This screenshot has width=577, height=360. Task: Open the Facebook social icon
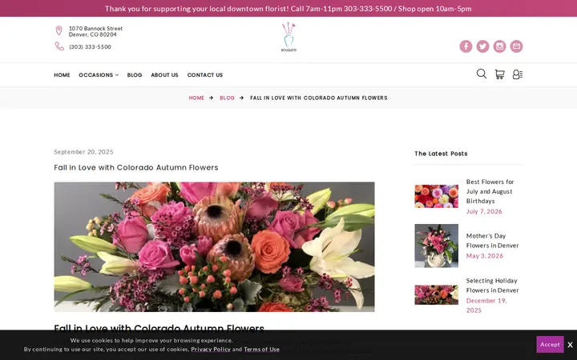pyautogui.click(x=466, y=46)
